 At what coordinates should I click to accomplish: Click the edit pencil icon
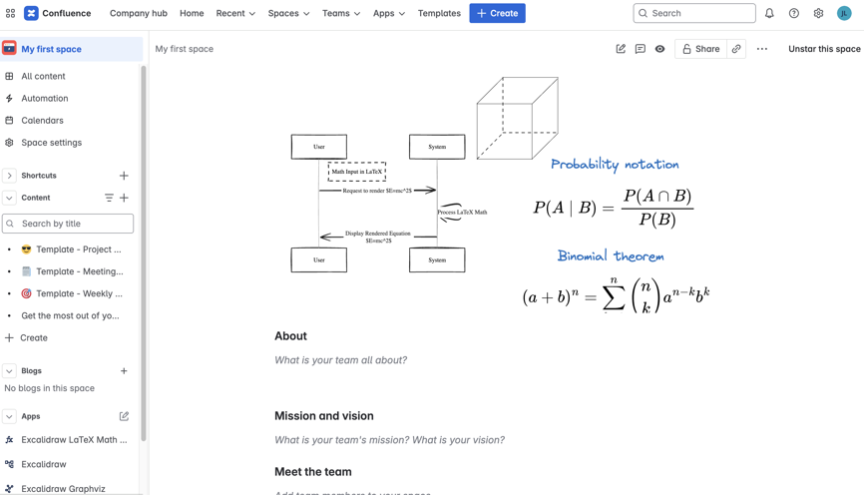coord(621,49)
